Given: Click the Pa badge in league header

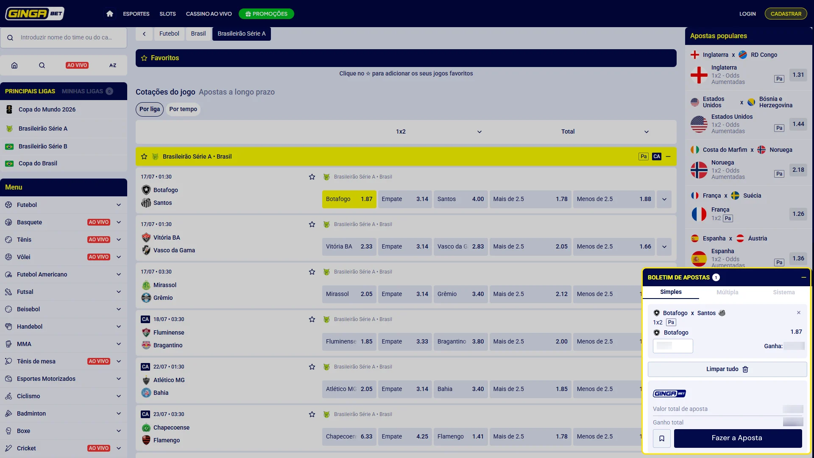Looking at the screenshot, I should 644,156.
